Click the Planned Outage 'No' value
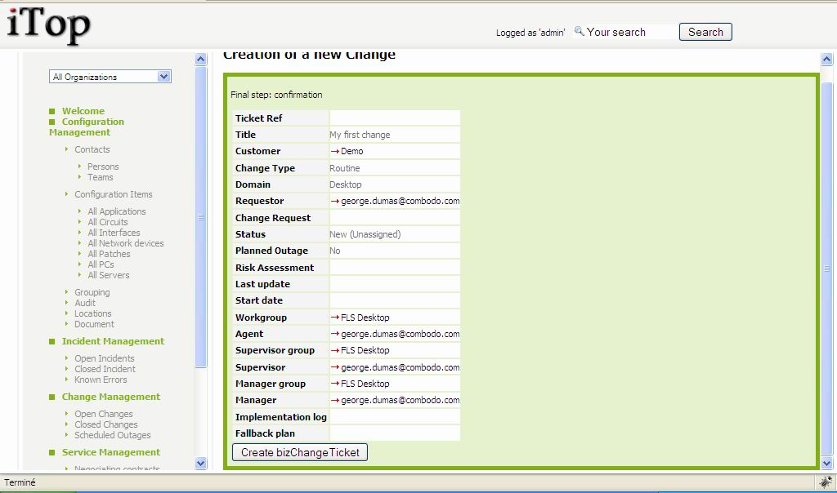Image resolution: width=837 pixels, height=493 pixels. click(334, 251)
